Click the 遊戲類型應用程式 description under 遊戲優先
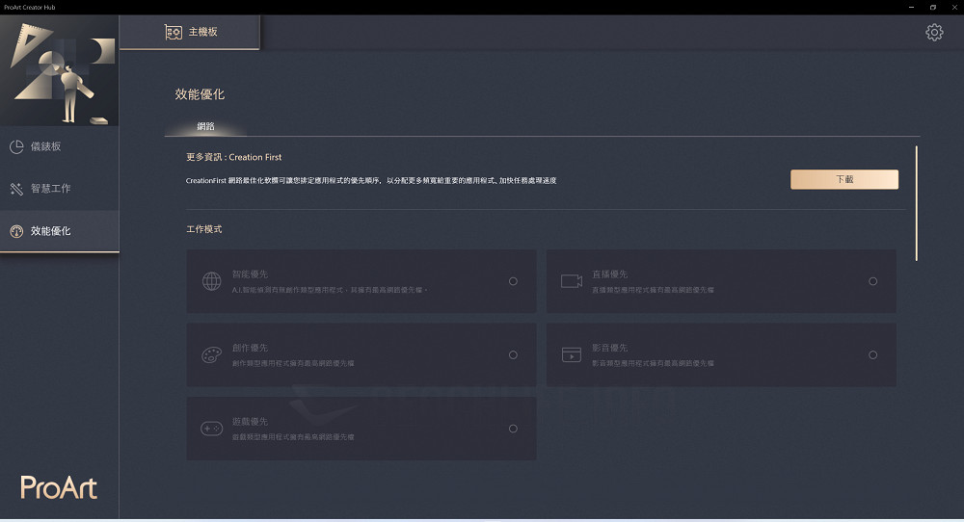The width and height of the screenshot is (964, 522). pyautogui.click(x=293, y=437)
